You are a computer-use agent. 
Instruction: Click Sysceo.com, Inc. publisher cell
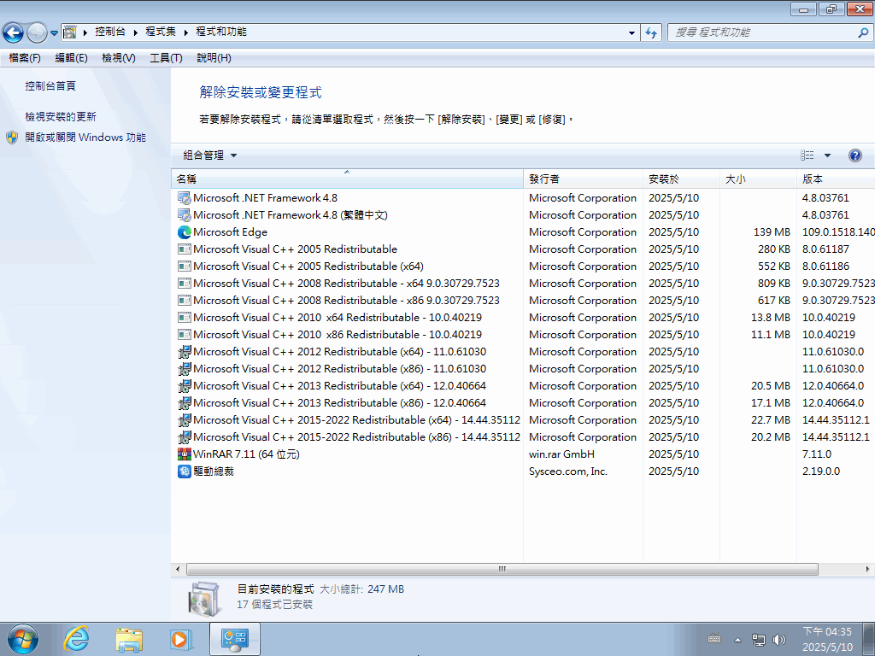pos(567,471)
